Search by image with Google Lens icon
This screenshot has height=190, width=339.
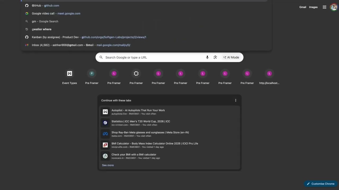215,57
